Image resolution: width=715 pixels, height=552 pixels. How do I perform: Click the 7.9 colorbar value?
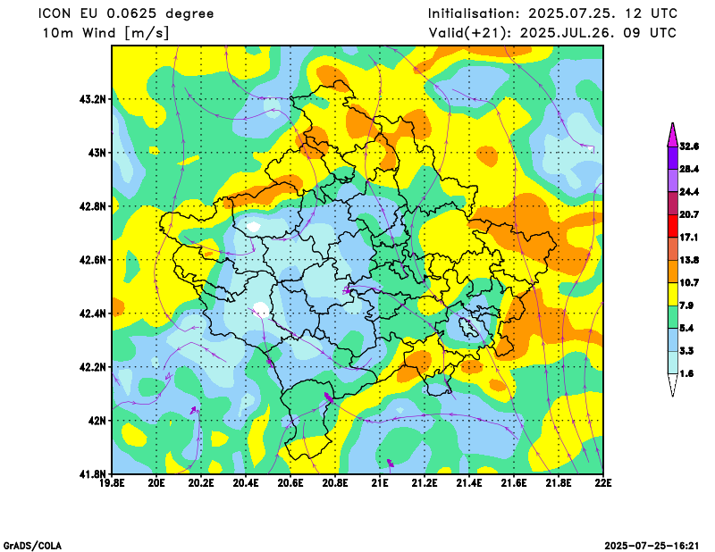[x=686, y=305]
